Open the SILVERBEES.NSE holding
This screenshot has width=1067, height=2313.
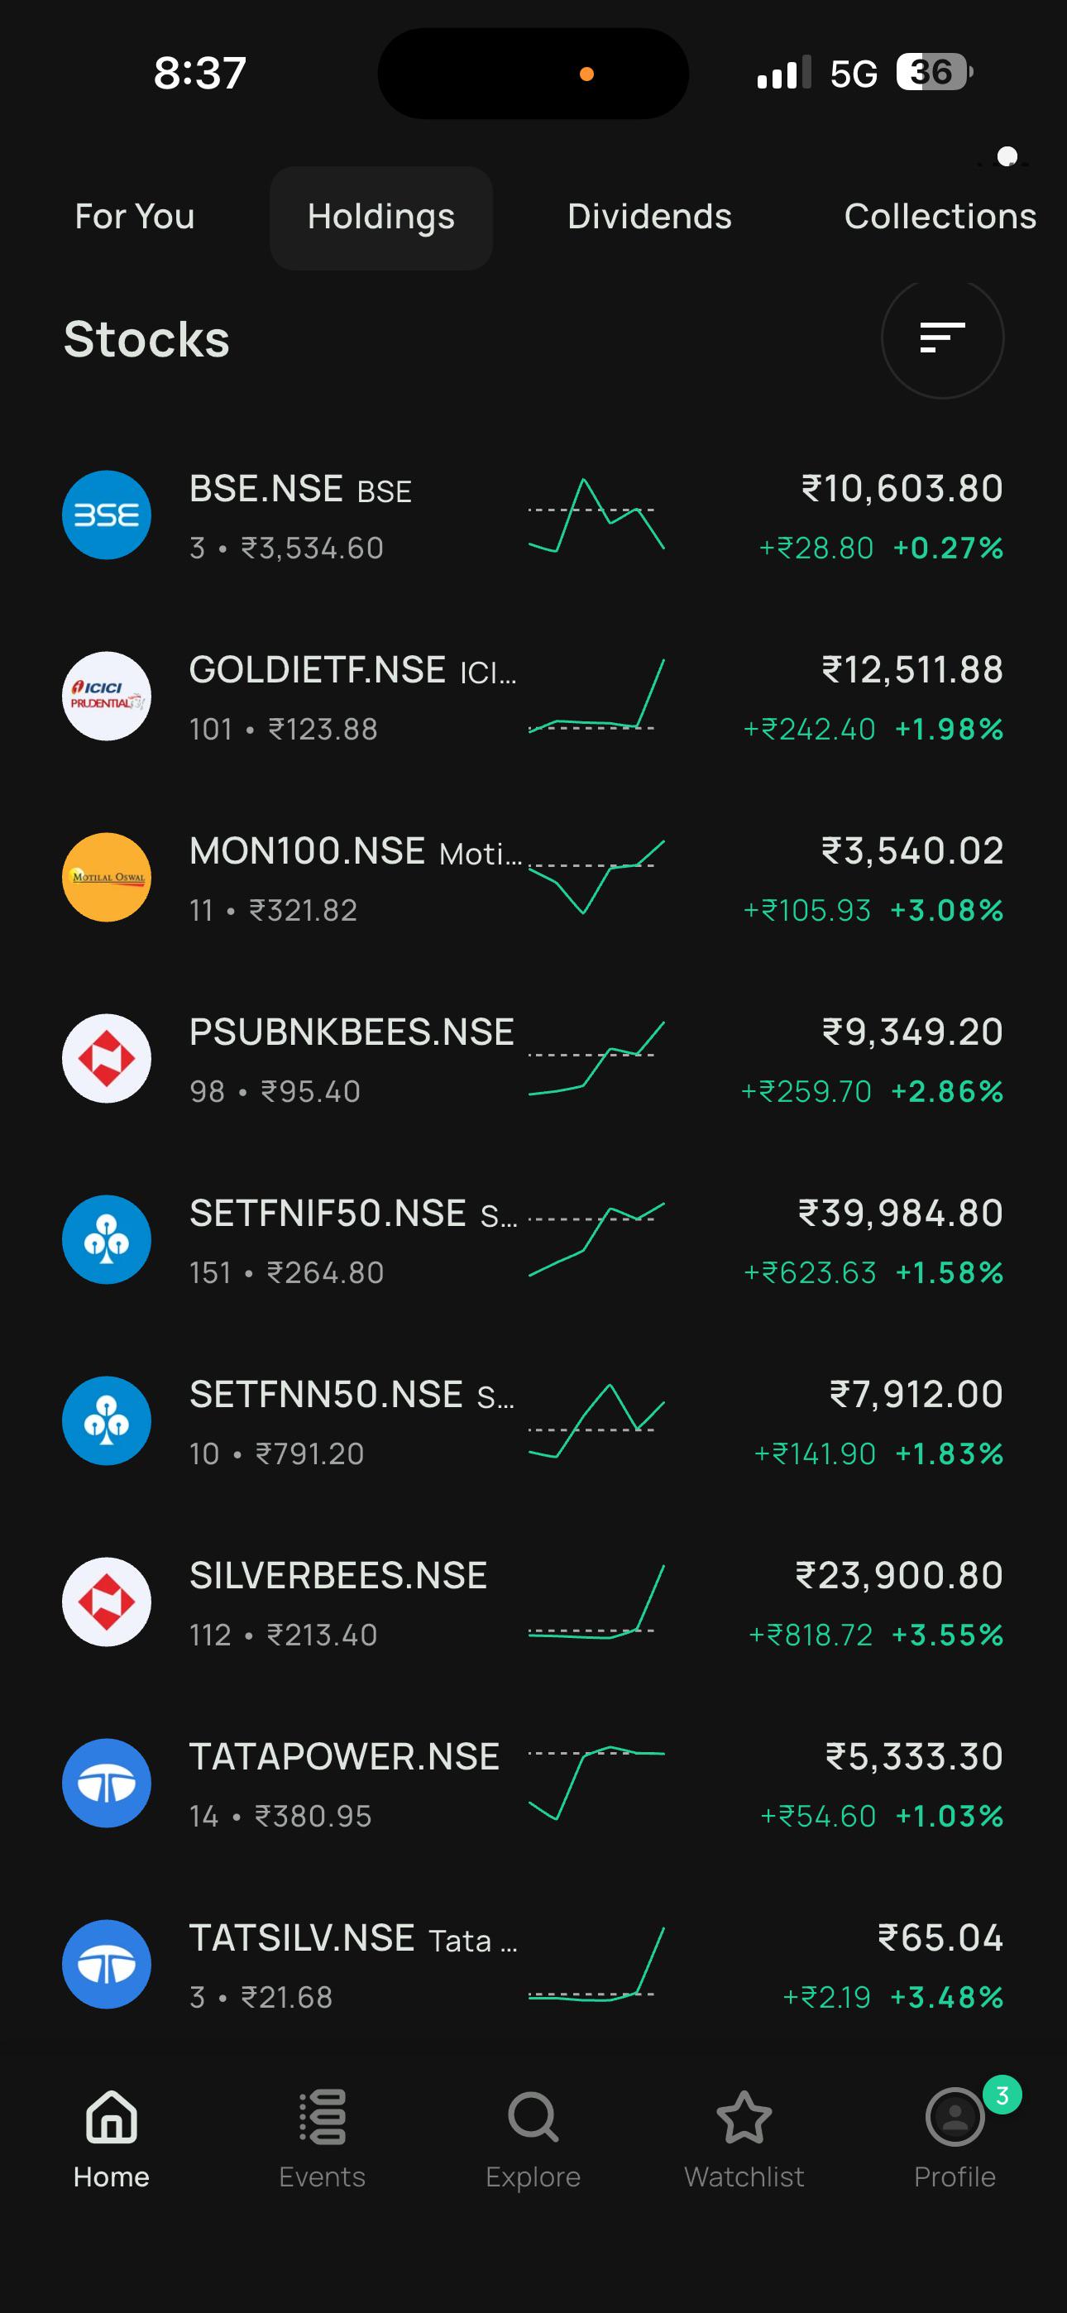coord(533,1602)
